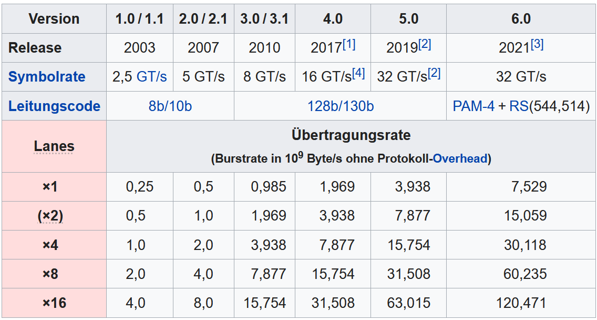Select the Release row header cell
This screenshot has width=597, height=320.
tap(54, 48)
